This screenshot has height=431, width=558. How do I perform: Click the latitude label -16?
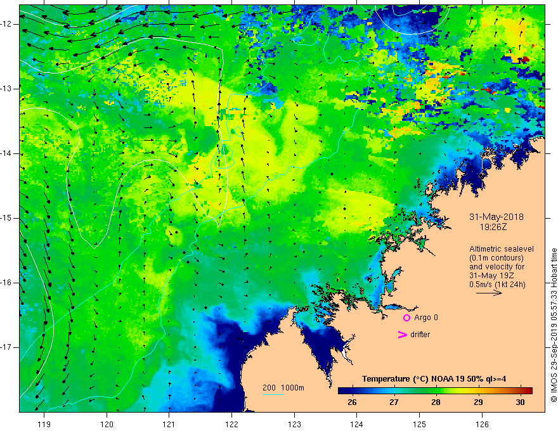(x=7, y=283)
